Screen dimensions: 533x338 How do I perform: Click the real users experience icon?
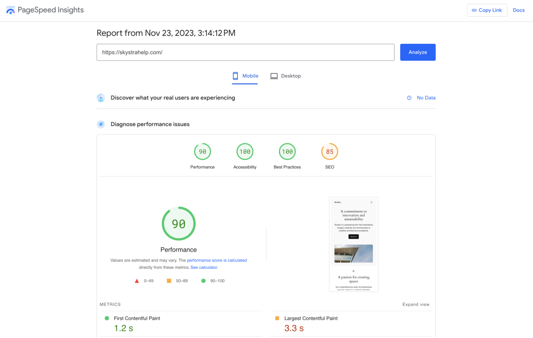click(101, 98)
